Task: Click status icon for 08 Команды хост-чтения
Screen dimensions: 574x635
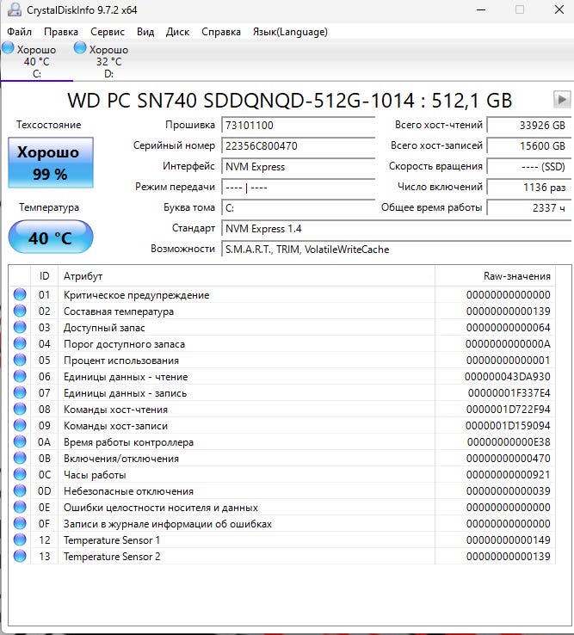Action: point(20,409)
